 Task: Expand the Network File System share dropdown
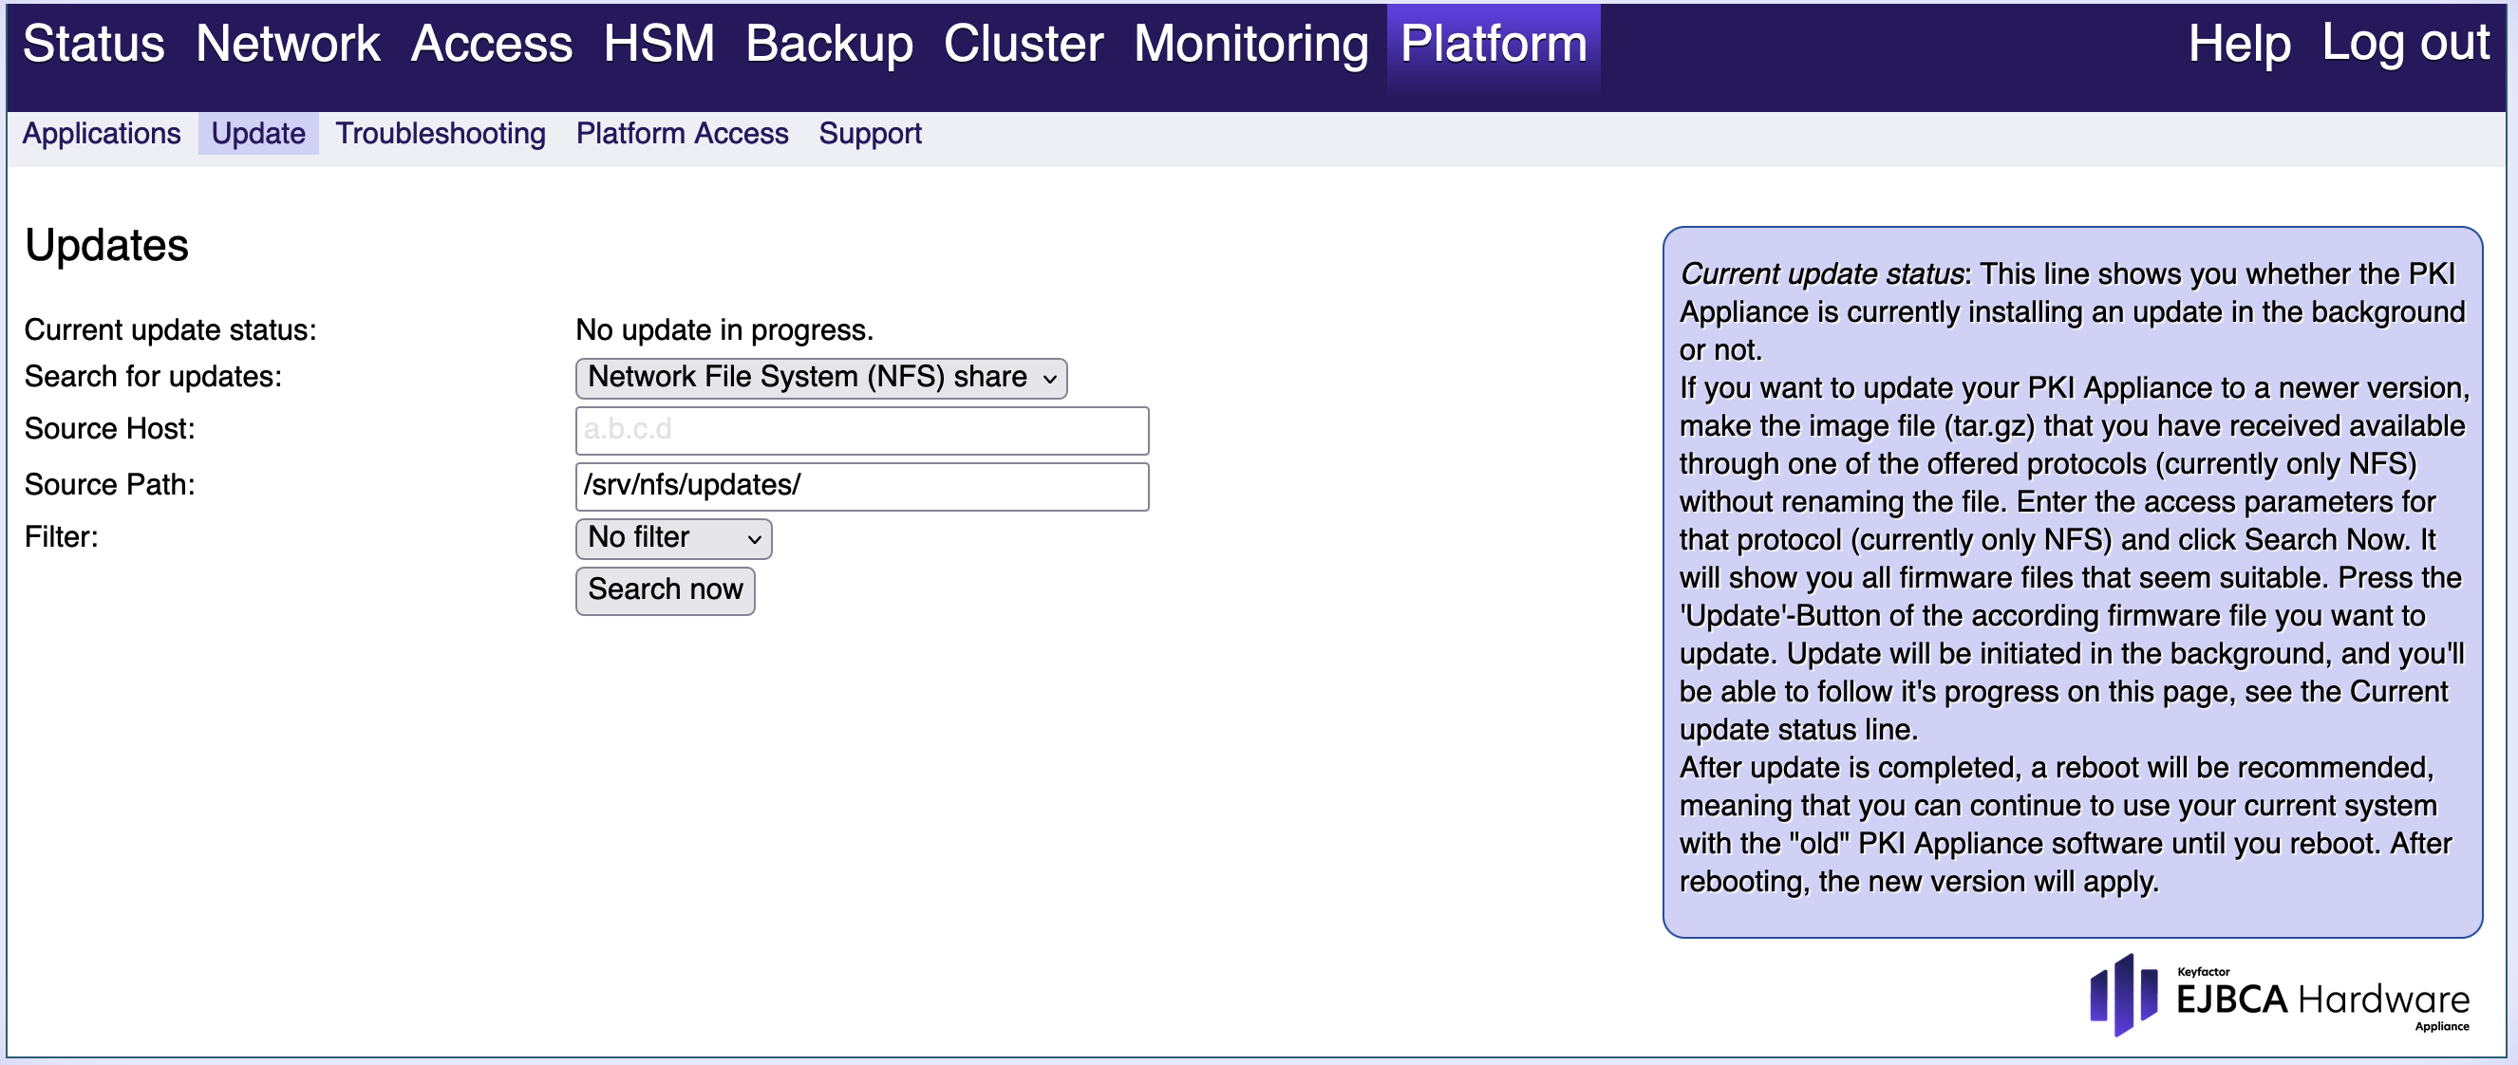[820, 377]
